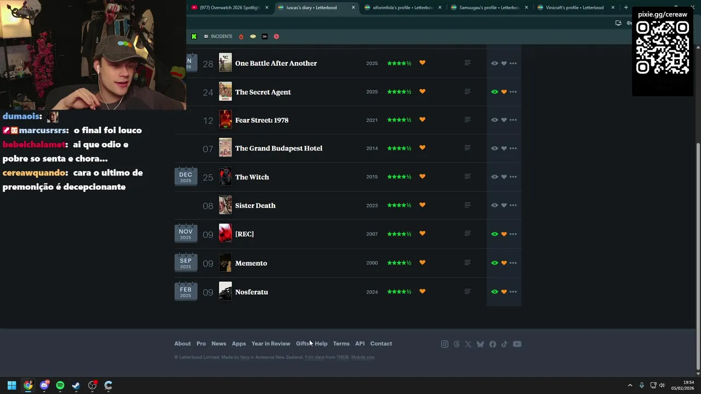Switch to the luscas's diary Letterboxd tab

316,8
